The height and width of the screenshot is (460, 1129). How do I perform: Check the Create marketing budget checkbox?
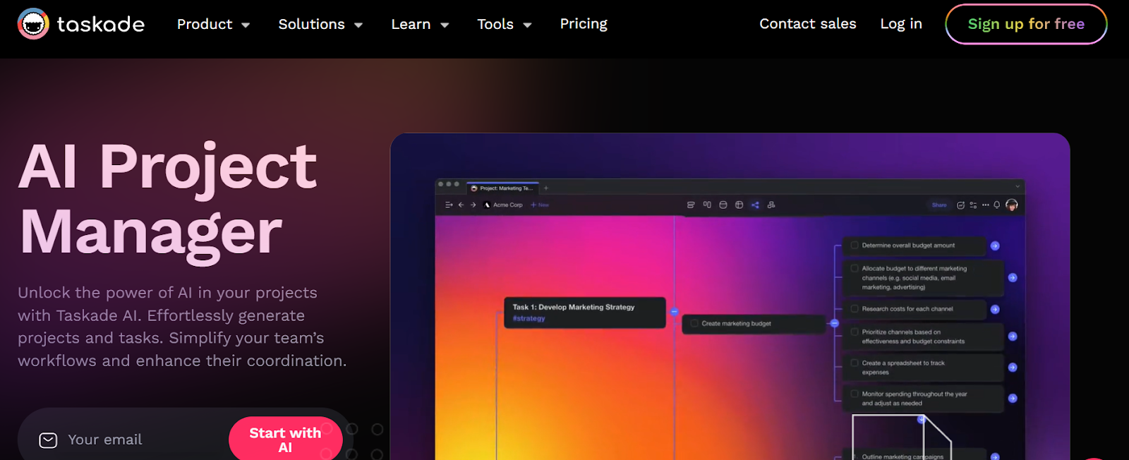[x=694, y=324]
